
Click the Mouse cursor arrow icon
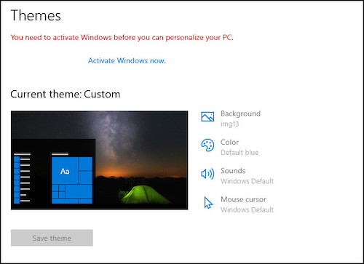tap(208, 203)
